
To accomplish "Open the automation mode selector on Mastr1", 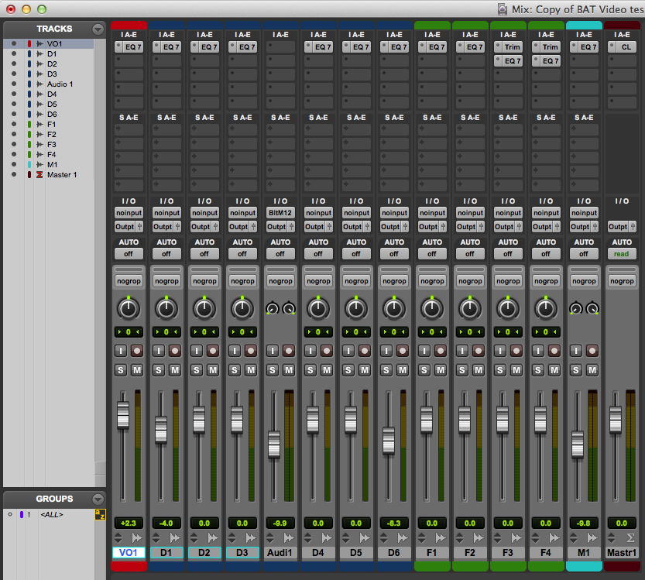I will tap(622, 254).
